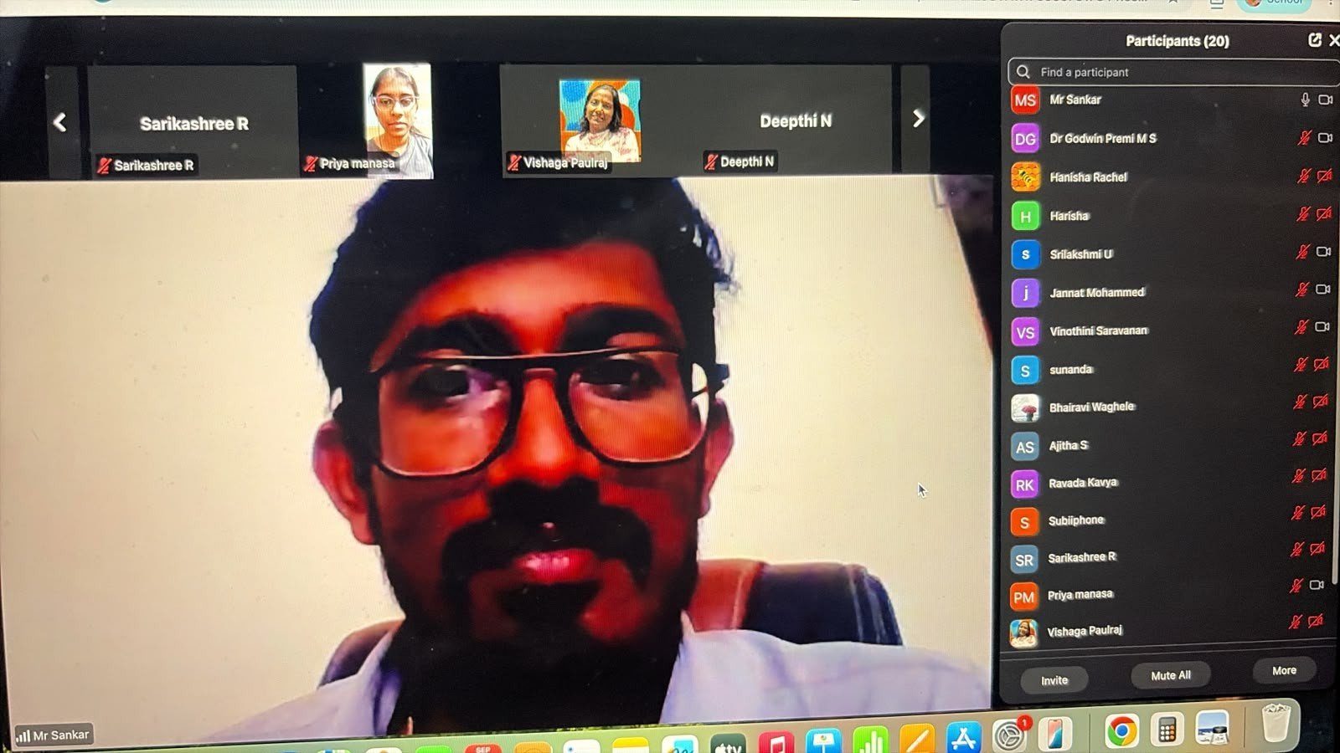Show previous video tiles with left arrow
The image size is (1340, 753).
point(60,123)
